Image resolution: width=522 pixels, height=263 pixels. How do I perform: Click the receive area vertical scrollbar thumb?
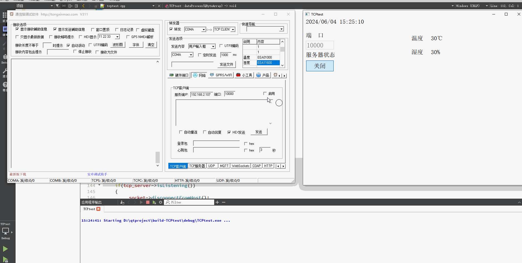158,157
